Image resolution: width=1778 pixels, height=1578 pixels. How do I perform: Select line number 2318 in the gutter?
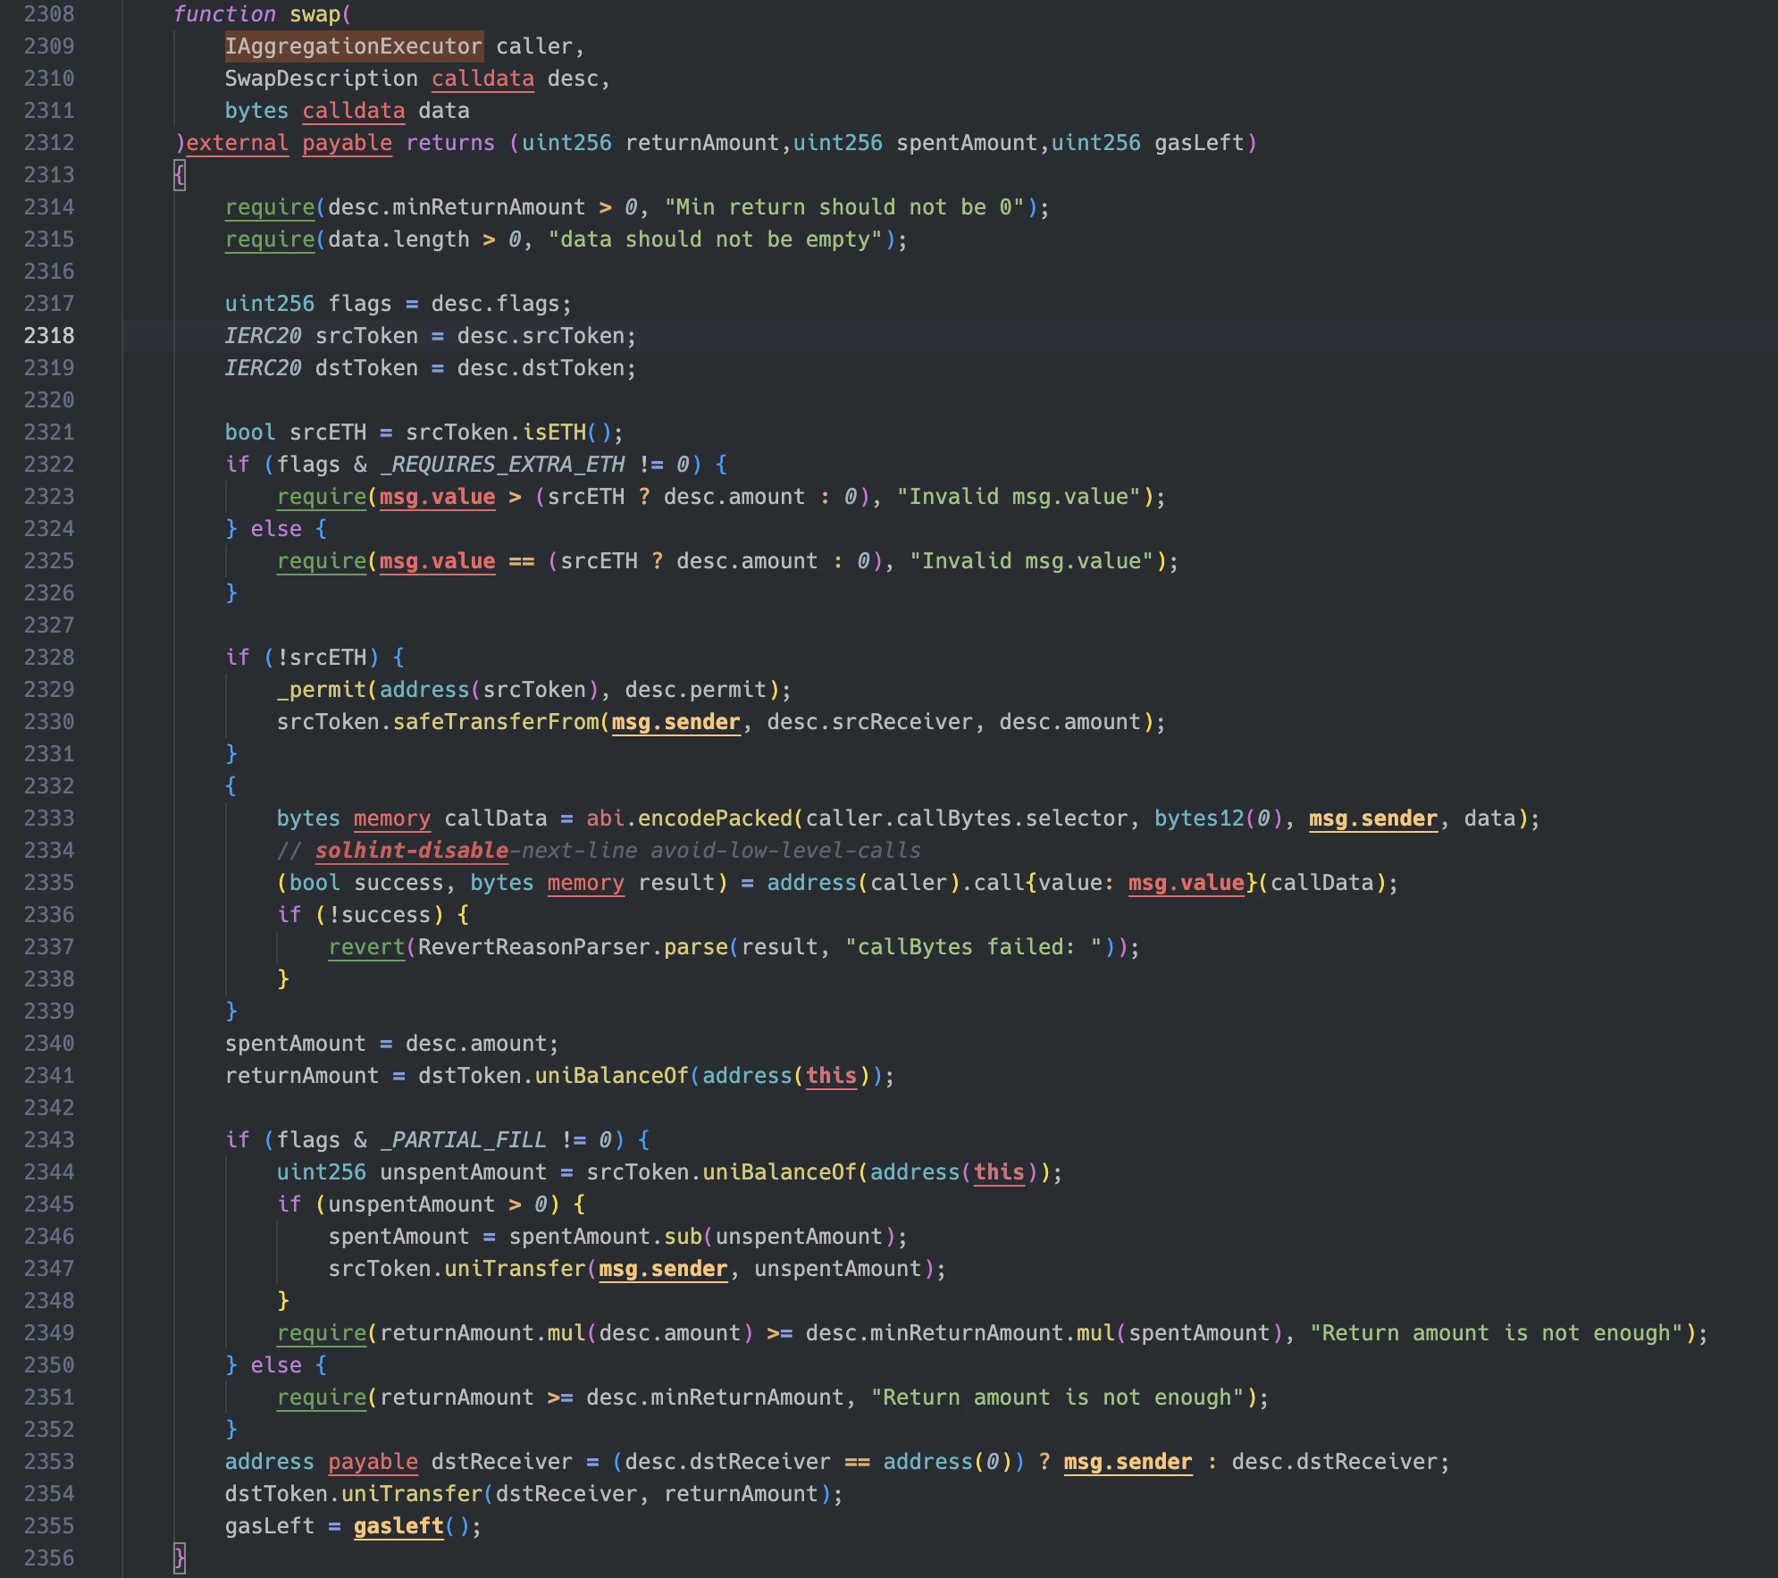[52, 335]
